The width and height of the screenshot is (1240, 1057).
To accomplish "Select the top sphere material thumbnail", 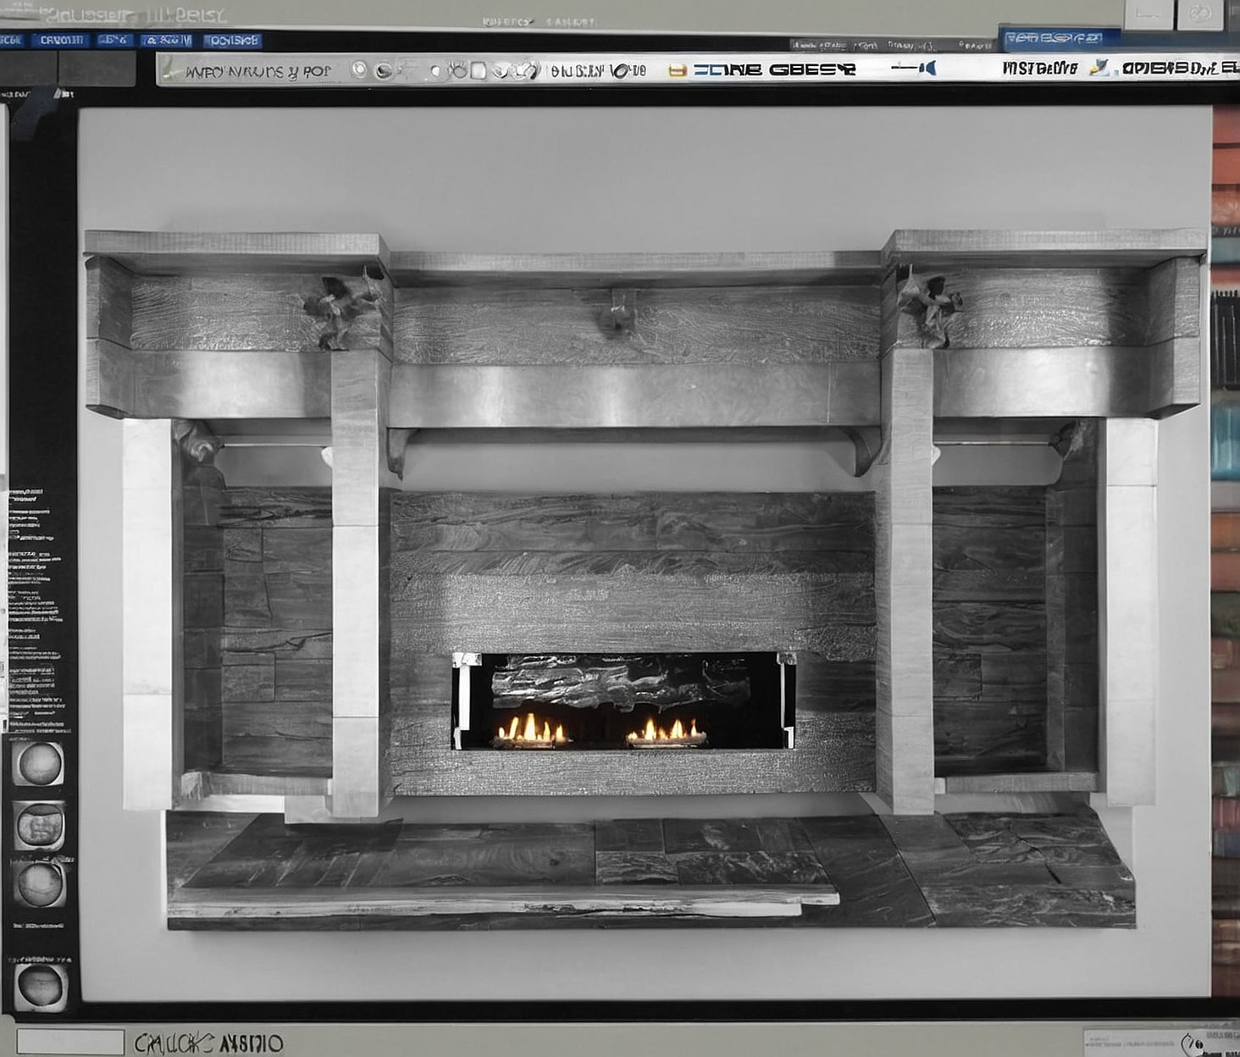I will (40, 764).
